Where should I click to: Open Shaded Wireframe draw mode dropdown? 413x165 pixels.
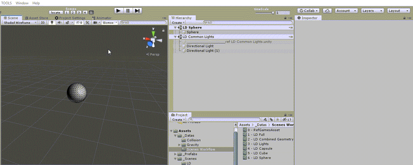(x=20, y=23)
